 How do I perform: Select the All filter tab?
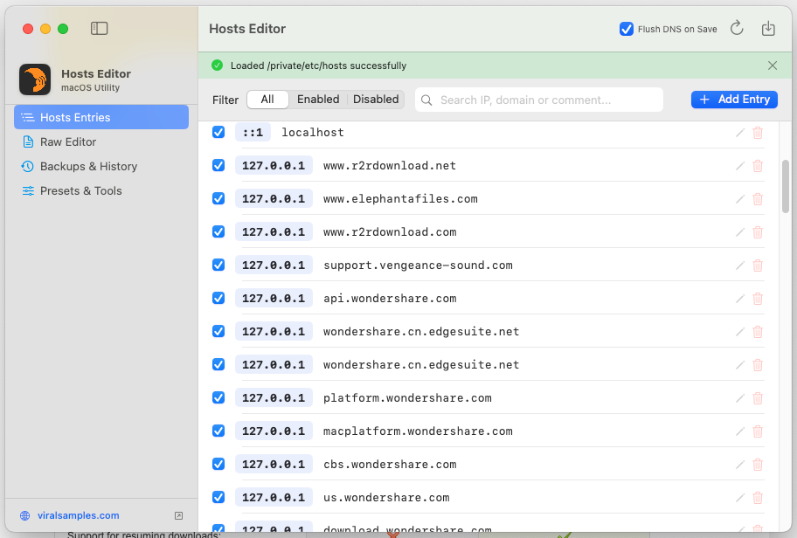point(267,100)
